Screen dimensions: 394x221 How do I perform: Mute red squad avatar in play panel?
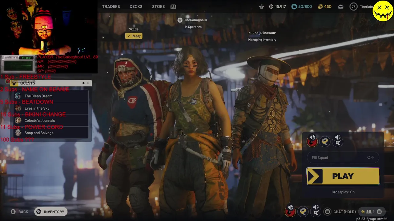[312, 141]
